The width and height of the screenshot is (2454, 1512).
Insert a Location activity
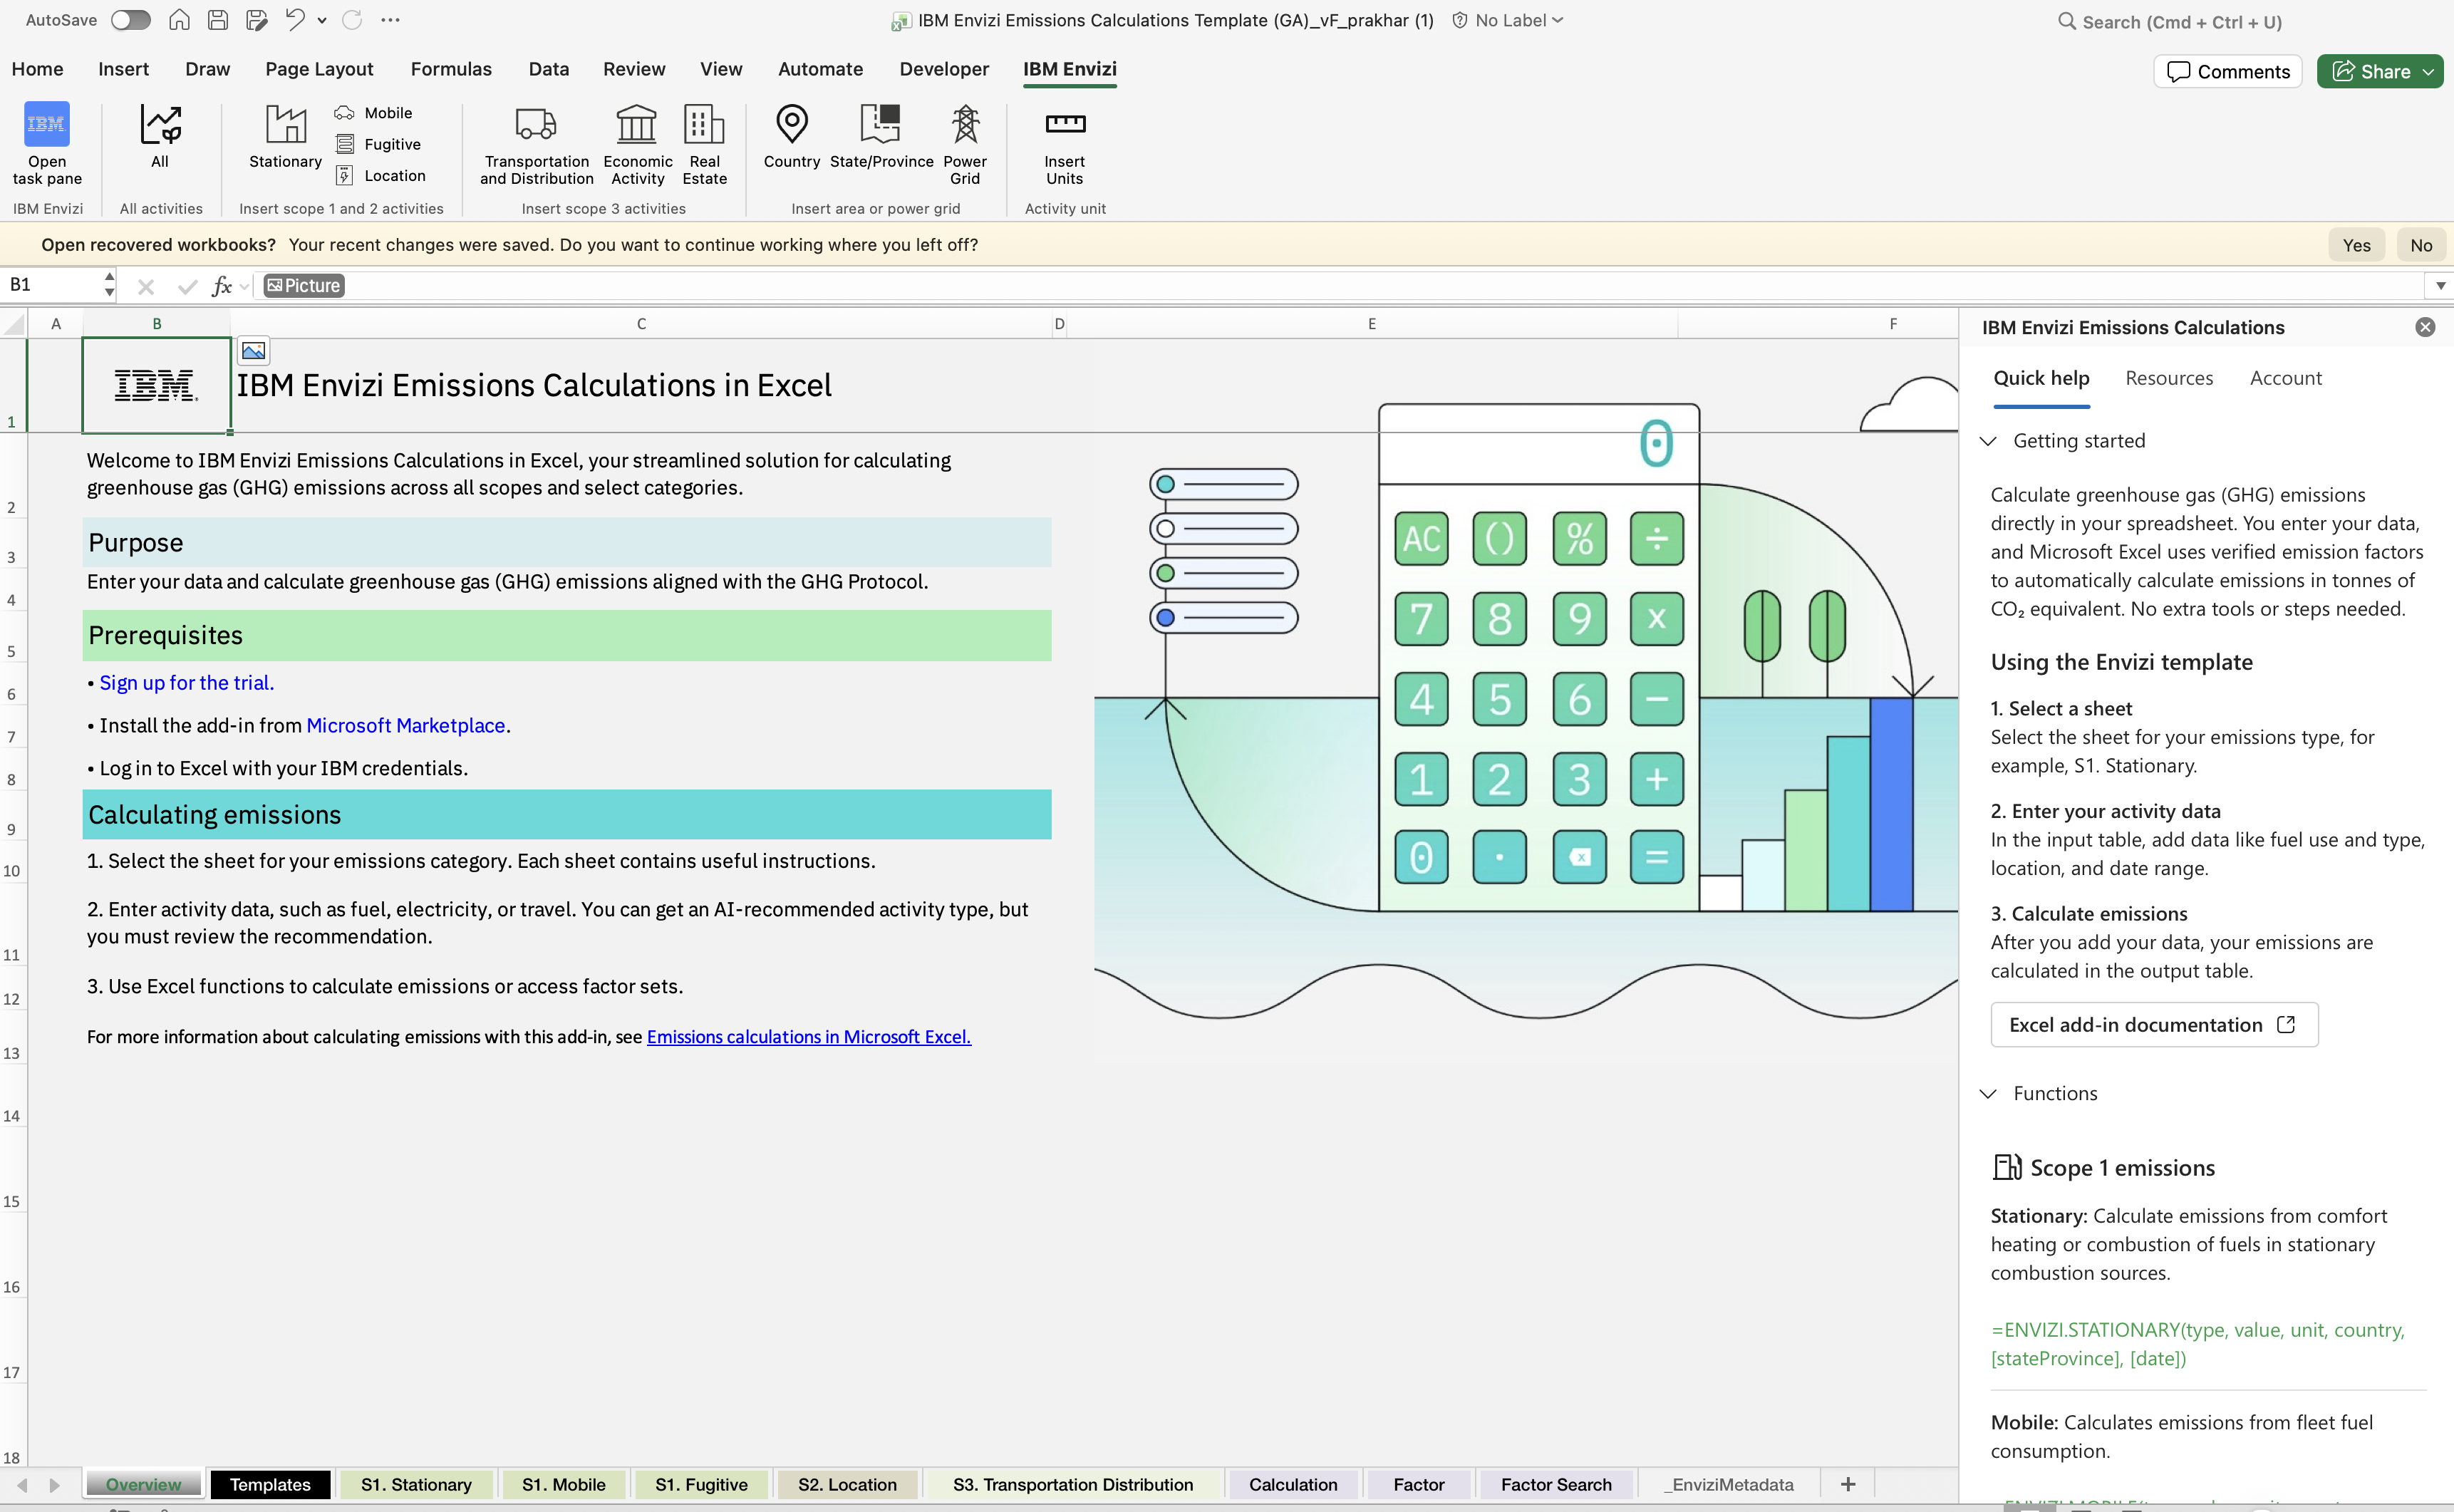pos(381,175)
